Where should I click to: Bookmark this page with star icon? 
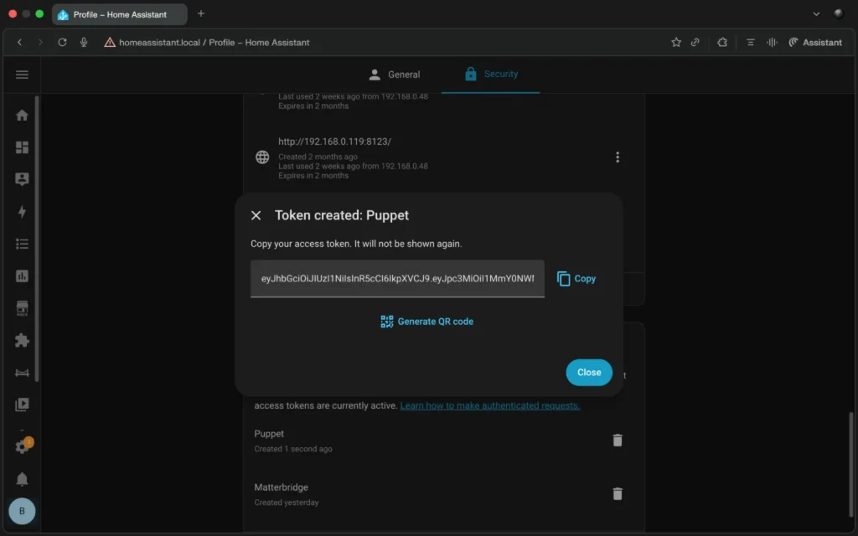[x=676, y=42]
